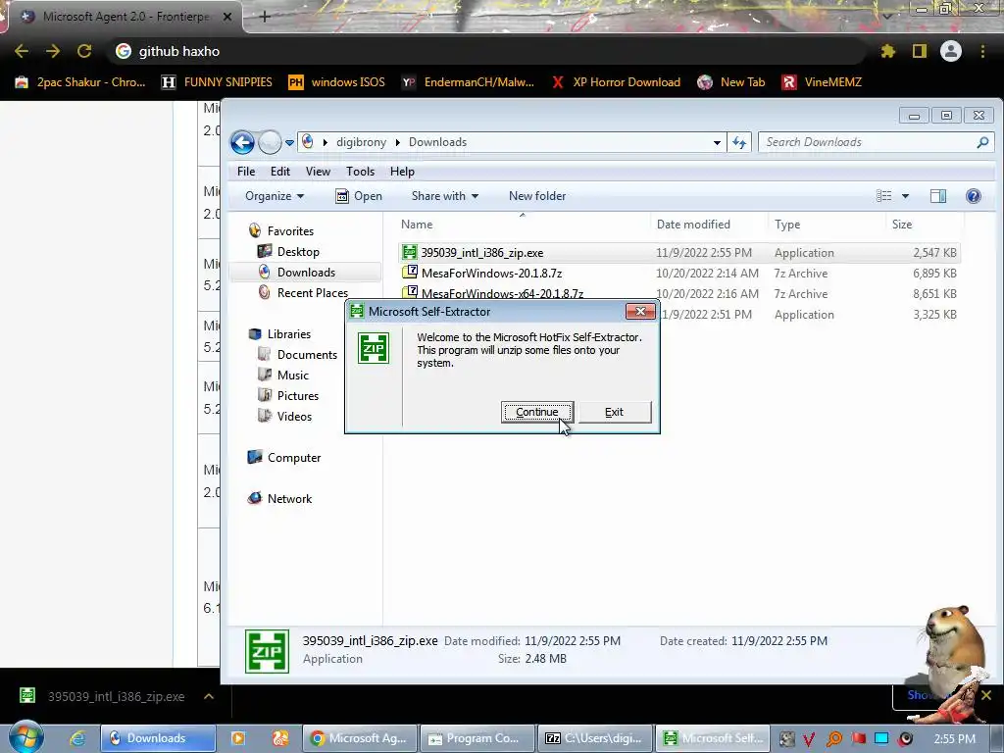The width and height of the screenshot is (1004, 753).
Task: Close the Microsoft Agent 2.0 tab
Action: 226,17
